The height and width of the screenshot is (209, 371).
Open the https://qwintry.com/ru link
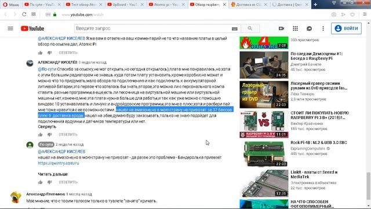click(59, 163)
